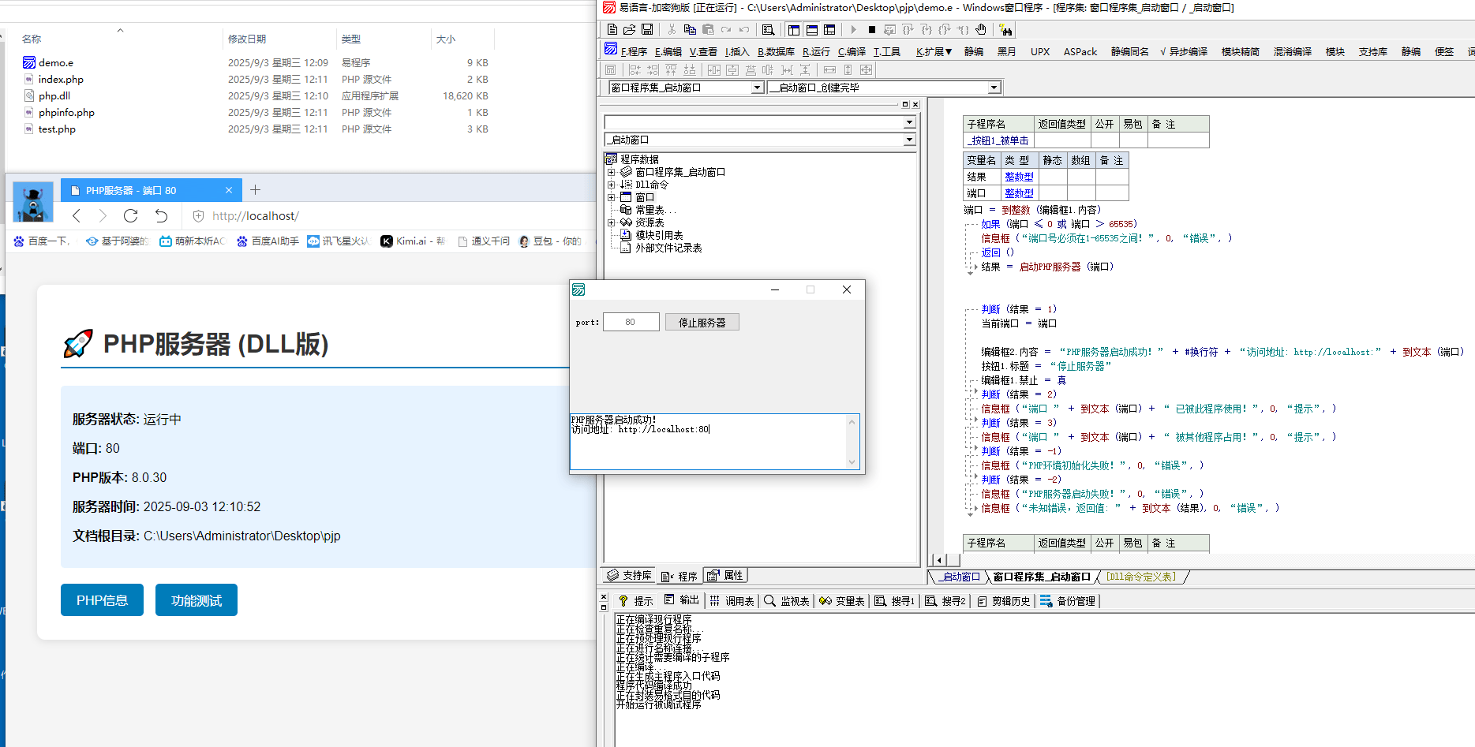Switch to the 支持库 panel tab
Image resolution: width=1475 pixels, height=747 pixels.
pos(630,576)
